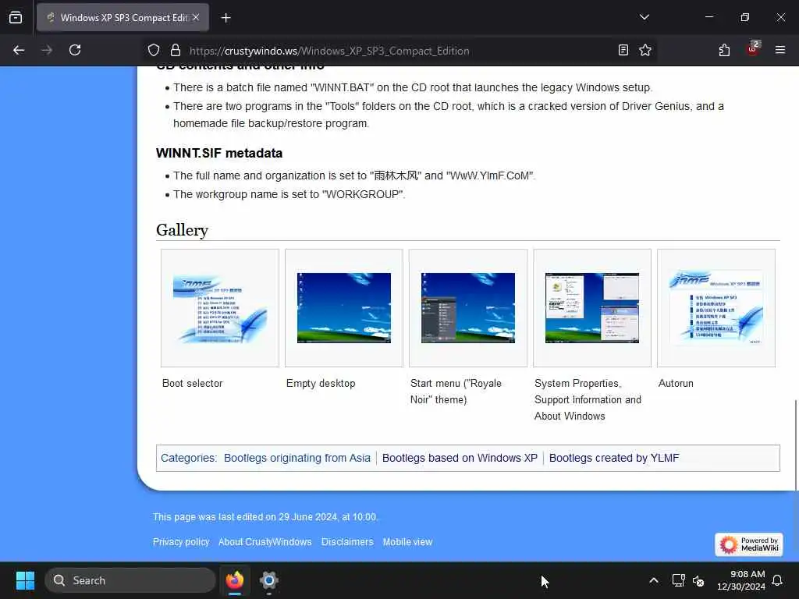
Task: Open the notifications bell icon
Action: 778,580
